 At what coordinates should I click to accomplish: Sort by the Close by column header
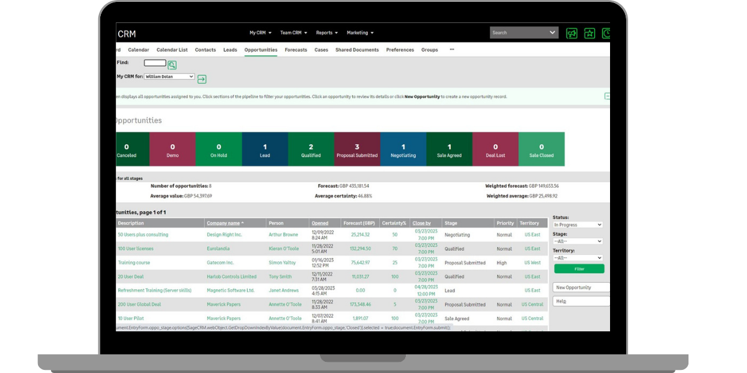click(x=421, y=223)
